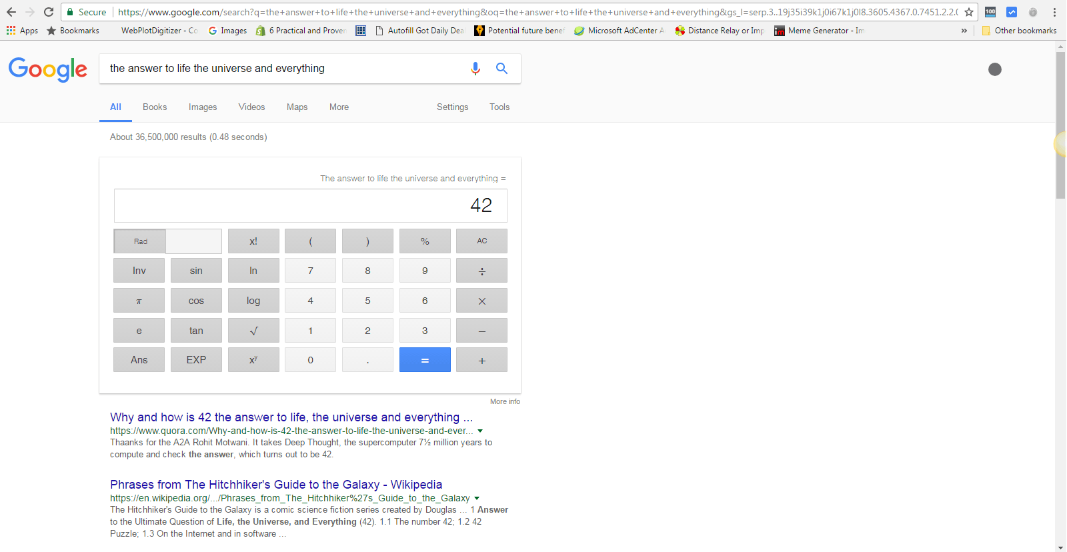Open the Tools search options
The height and width of the screenshot is (552, 1067).
point(499,107)
